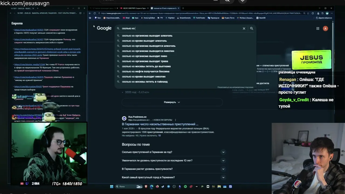Image resolution: width=345 pixels, height=194 pixels.
Task: Expand the Развернуть section
Action: (x=172, y=102)
